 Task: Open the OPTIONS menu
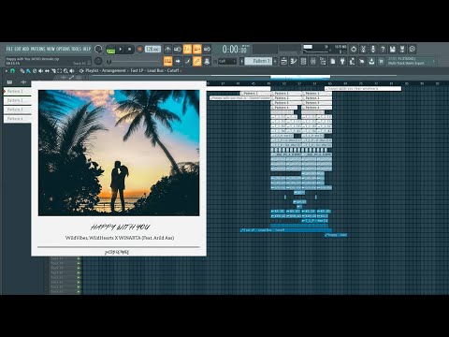point(64,49)
